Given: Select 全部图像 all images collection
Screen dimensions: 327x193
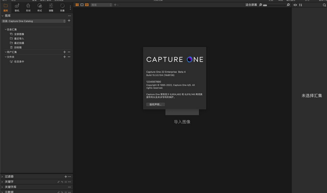Looking at the screenshot, I should point(19,34).
